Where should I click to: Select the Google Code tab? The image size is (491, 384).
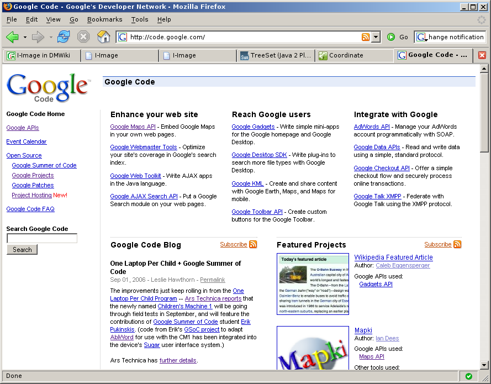coord(434,55)
